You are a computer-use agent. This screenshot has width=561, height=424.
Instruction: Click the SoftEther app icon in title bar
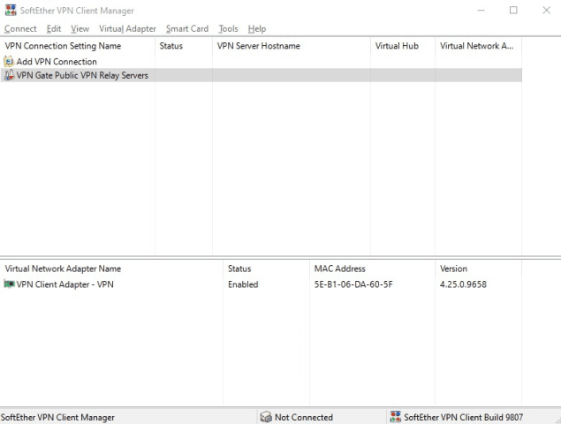click(10, 11)
